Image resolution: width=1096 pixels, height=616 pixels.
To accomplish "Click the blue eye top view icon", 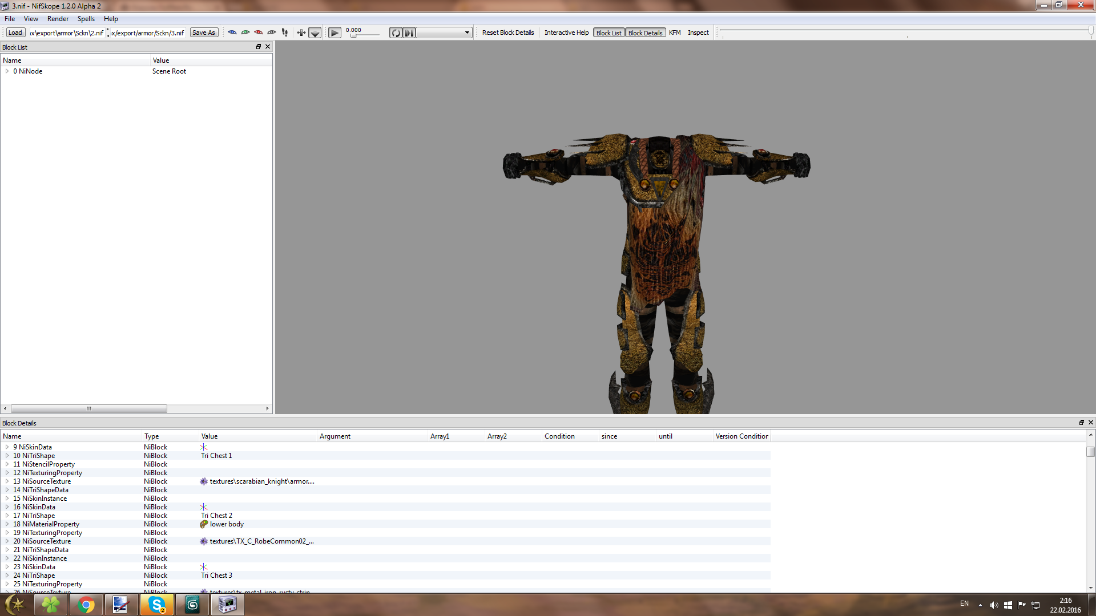I will click(x=232, y=33).
